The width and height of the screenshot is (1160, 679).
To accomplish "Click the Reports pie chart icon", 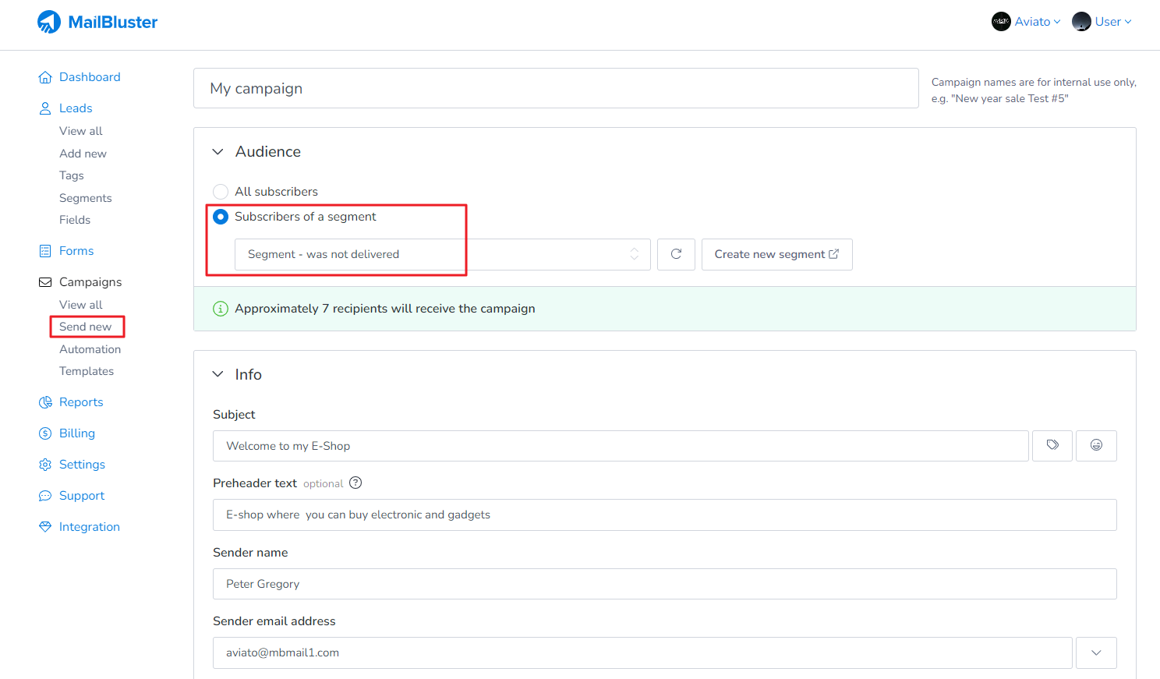I will point(45,402).
